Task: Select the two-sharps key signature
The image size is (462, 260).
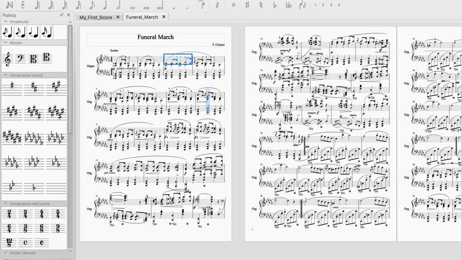Action: pyautogui.click(x=34, y=88)
